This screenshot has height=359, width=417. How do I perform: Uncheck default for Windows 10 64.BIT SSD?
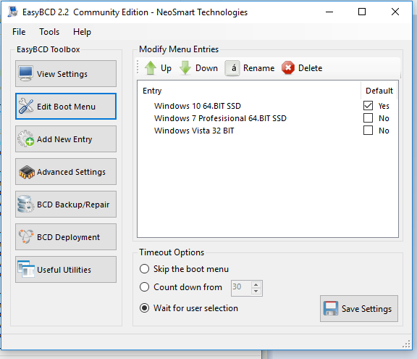click(368, 106)
